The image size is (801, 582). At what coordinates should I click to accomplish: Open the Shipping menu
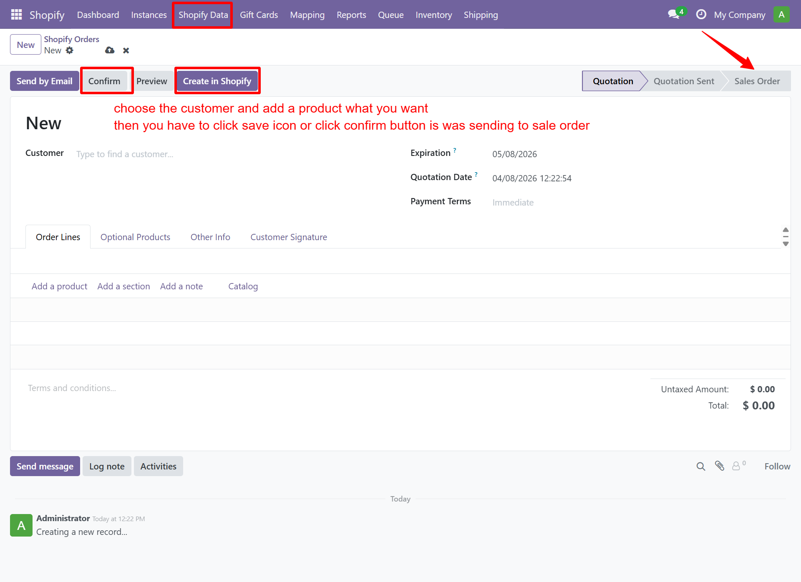[x=481, y=15]
